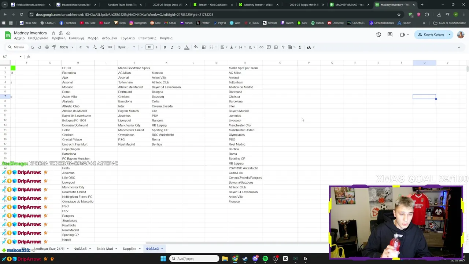This screenshot has width=469, height=264.
Task: Increase decimal places
Action: coord(102,47)
